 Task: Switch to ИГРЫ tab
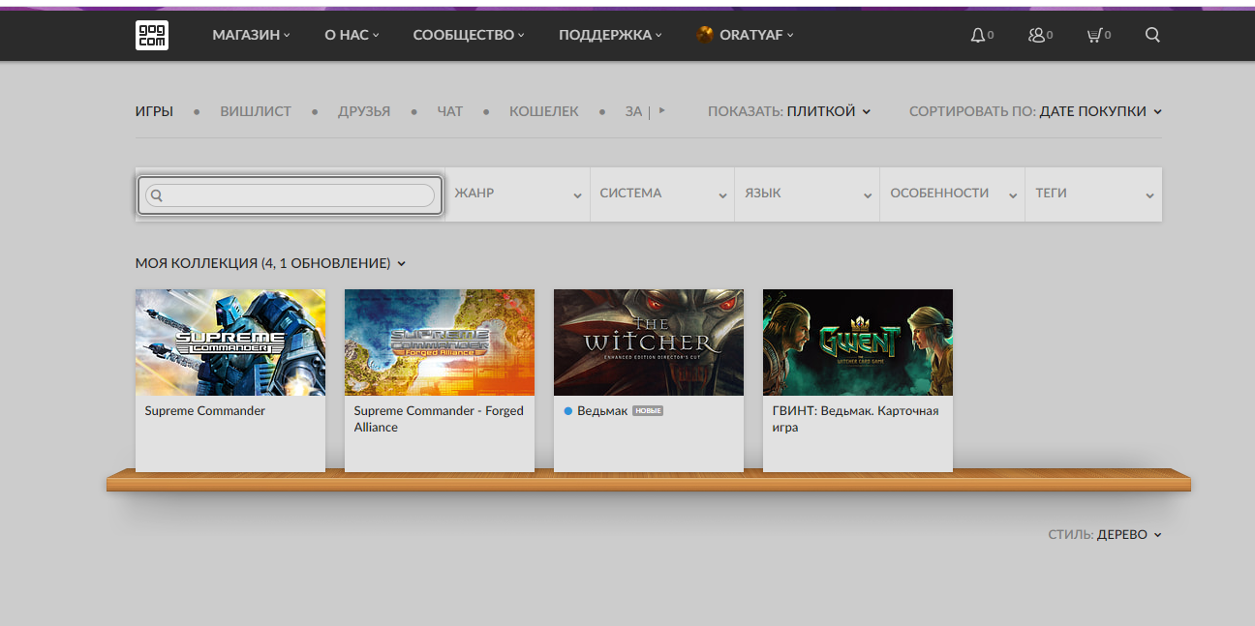[x=154, y=111]
